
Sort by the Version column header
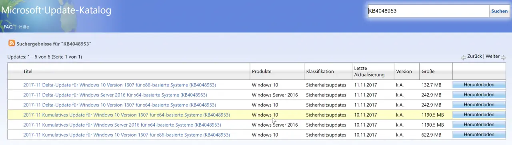pyautogui.click(x=404, y=72)
